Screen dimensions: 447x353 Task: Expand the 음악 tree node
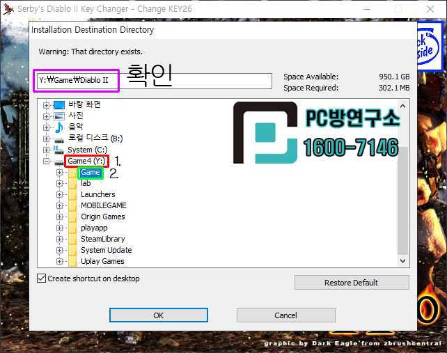(46, 127)
